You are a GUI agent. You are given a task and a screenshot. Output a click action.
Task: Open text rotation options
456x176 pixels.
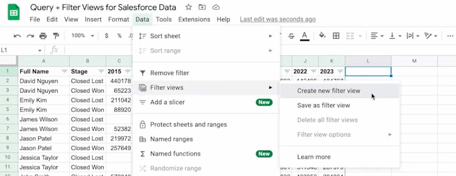tap(431, 36)
